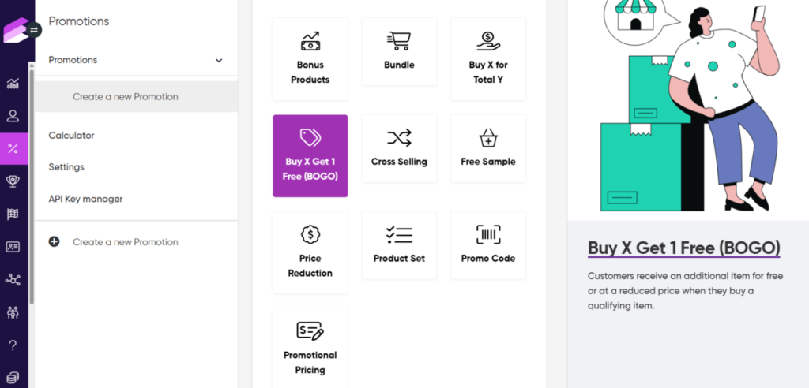Go to API Key manager
Screen dimensions: 809x388
[85, 199]
